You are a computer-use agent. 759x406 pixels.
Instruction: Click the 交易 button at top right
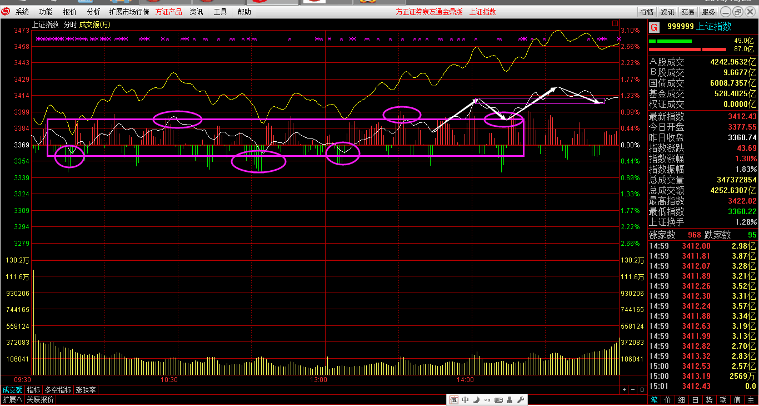(688, 12)
